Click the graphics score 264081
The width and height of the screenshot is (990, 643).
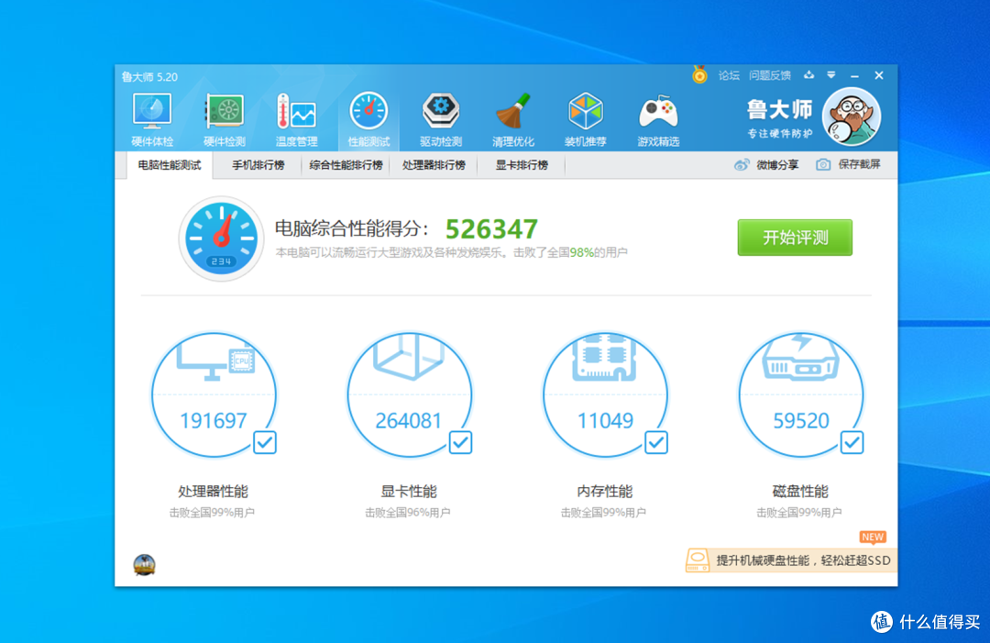pyautogui.click(x=409, y=421)
